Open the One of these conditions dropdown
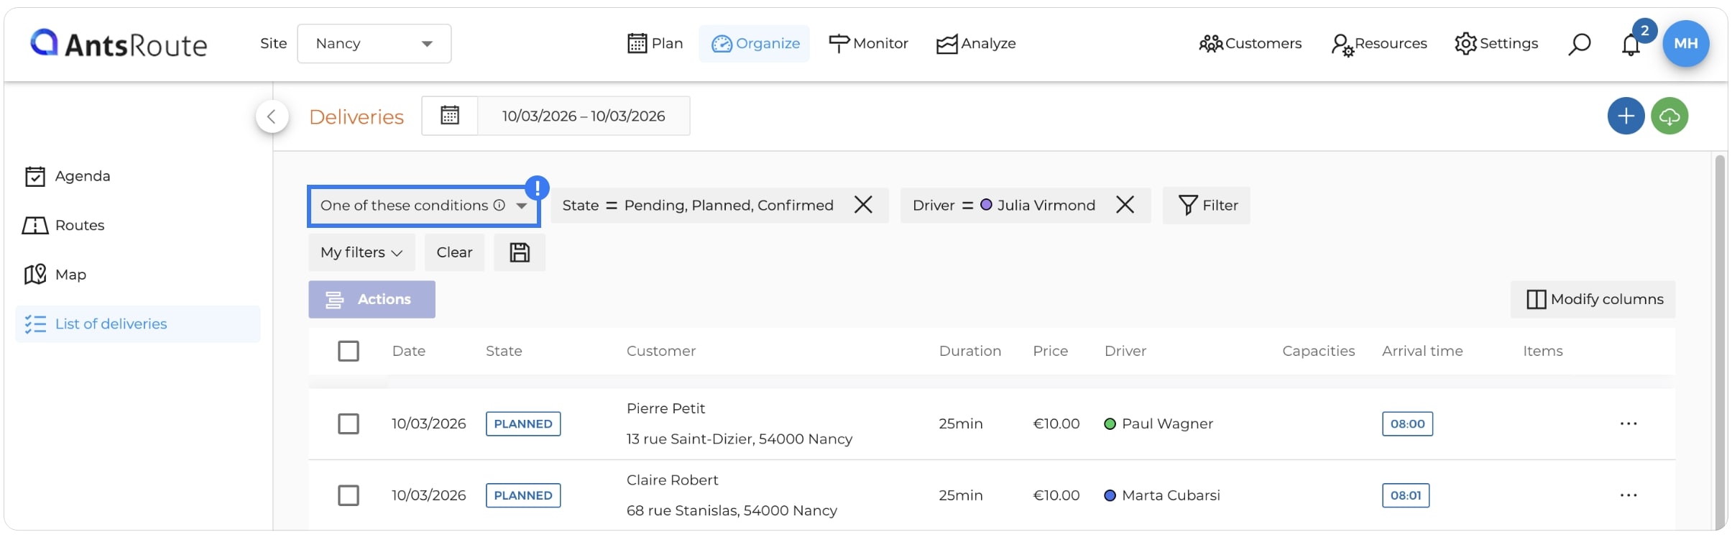This screenshot has width=1732, height=537. (424, 206)
